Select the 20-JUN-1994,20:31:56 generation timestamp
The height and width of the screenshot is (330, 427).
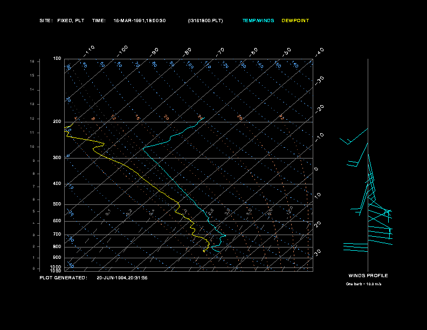122,278
